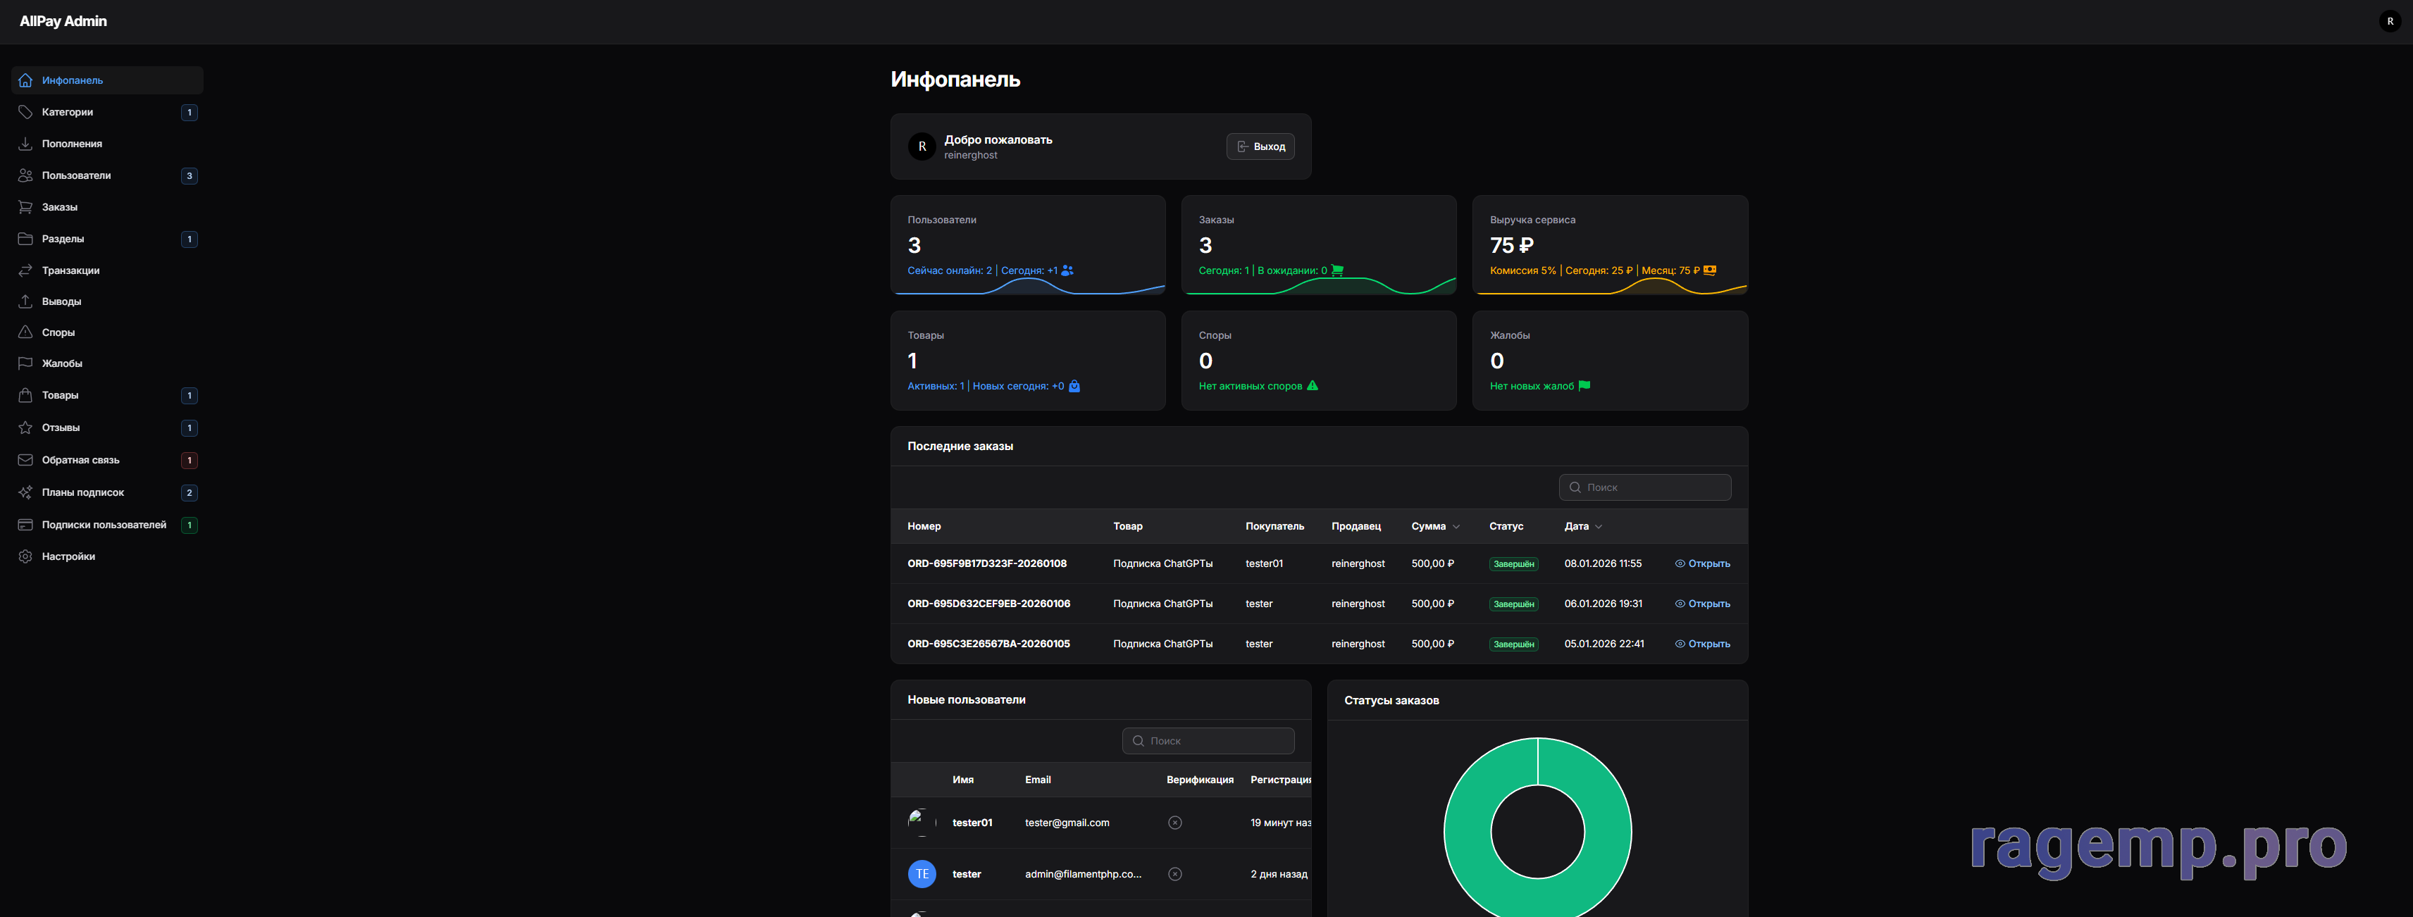2413x917 pixels.
Task: Click the Планы подписок sparkle icon
Action: (25, 493)
